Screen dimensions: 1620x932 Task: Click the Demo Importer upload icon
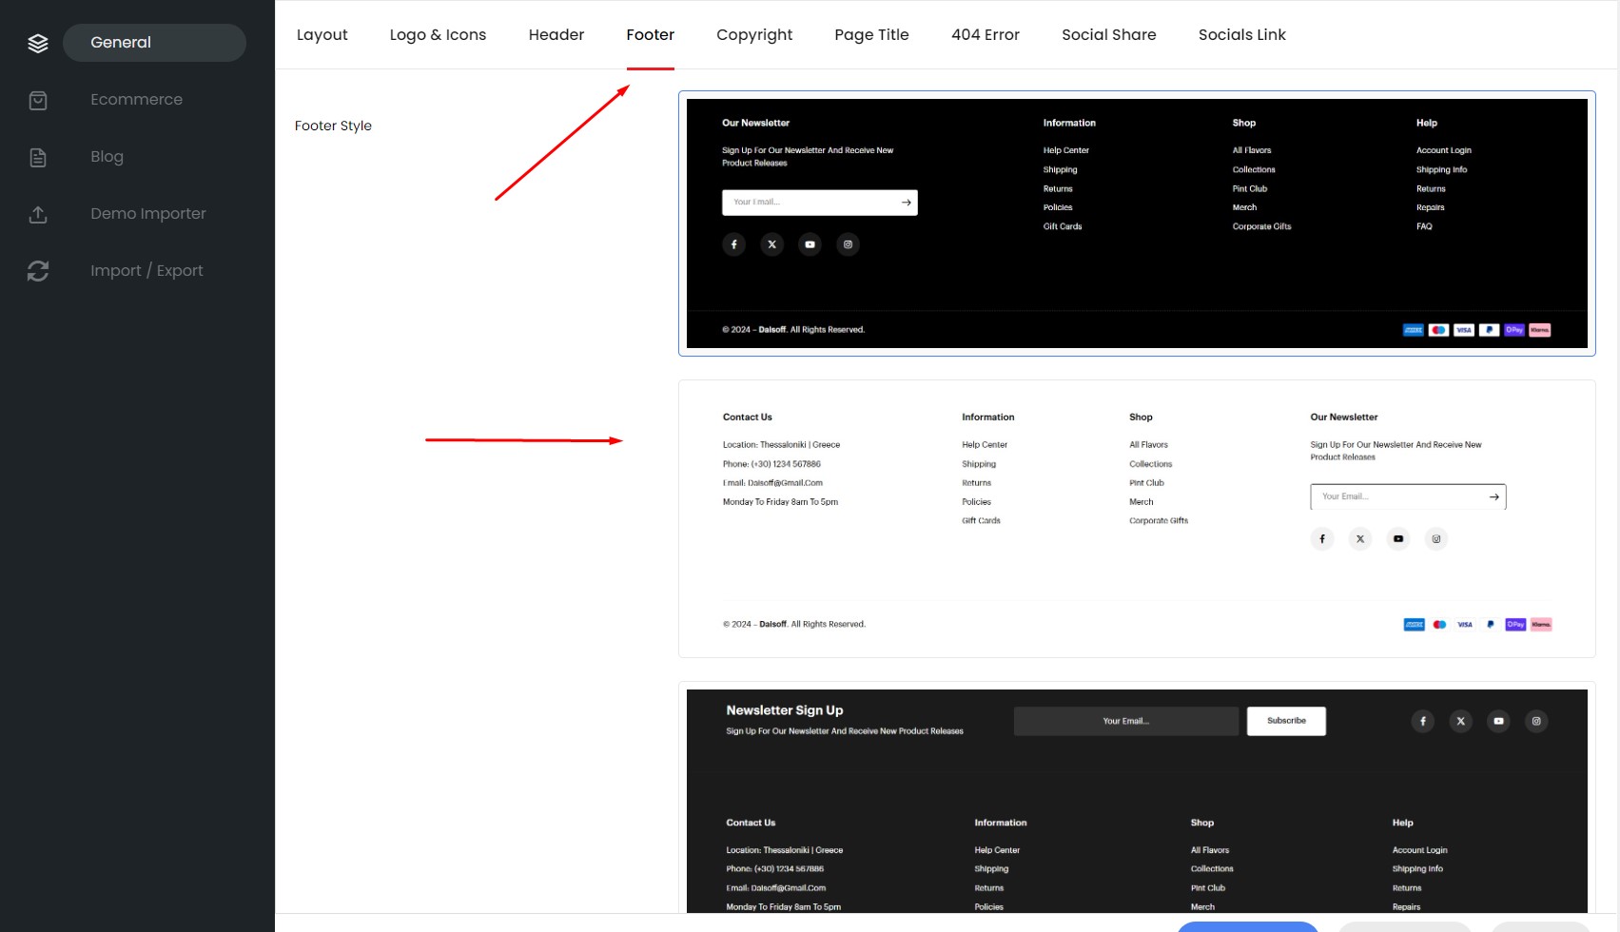pos(38,214)
